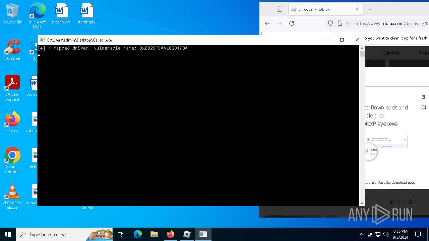The height and width of the screenshot is (241, 429).
Task: Open Edge from the taskbar
Action: (x=138, y=234)
